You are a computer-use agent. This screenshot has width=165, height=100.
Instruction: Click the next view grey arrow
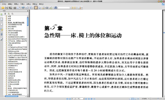coord(94,99)
